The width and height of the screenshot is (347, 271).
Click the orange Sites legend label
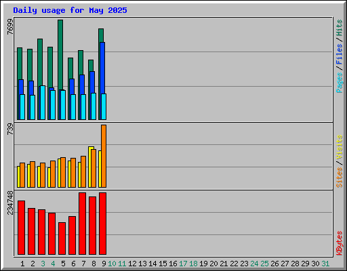tap(340, 178)
